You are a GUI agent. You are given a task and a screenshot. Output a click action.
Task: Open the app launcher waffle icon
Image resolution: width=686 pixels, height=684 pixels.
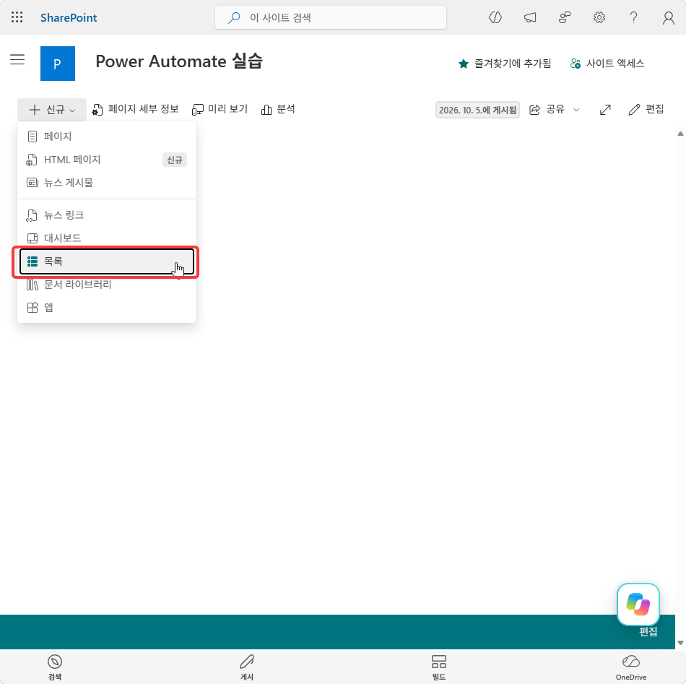(17, 17)
